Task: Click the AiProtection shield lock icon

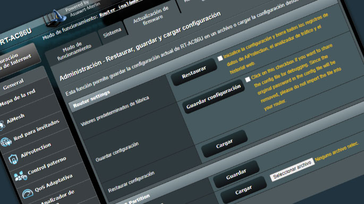Action: (x=13, y=159)
